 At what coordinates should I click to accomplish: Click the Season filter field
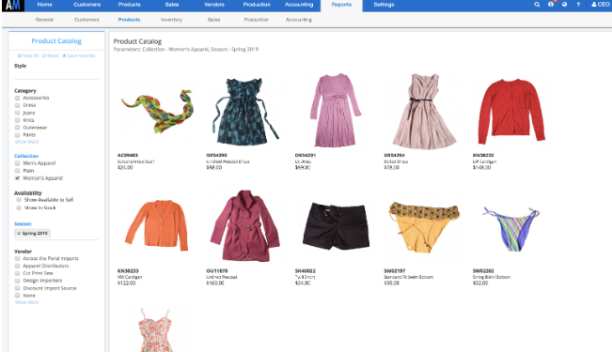click(56, 234)
